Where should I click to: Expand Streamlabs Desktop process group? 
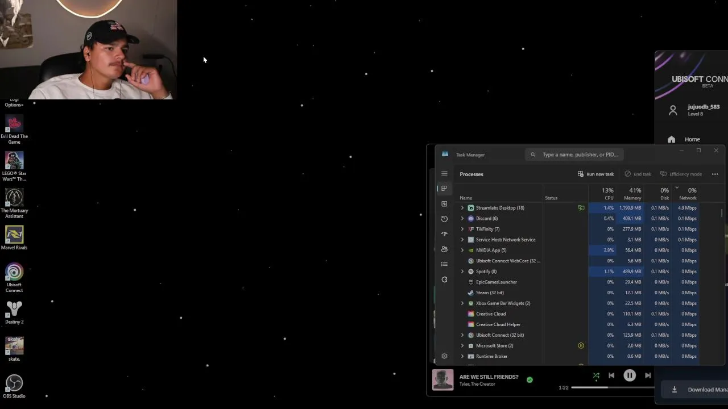[462, 208]
